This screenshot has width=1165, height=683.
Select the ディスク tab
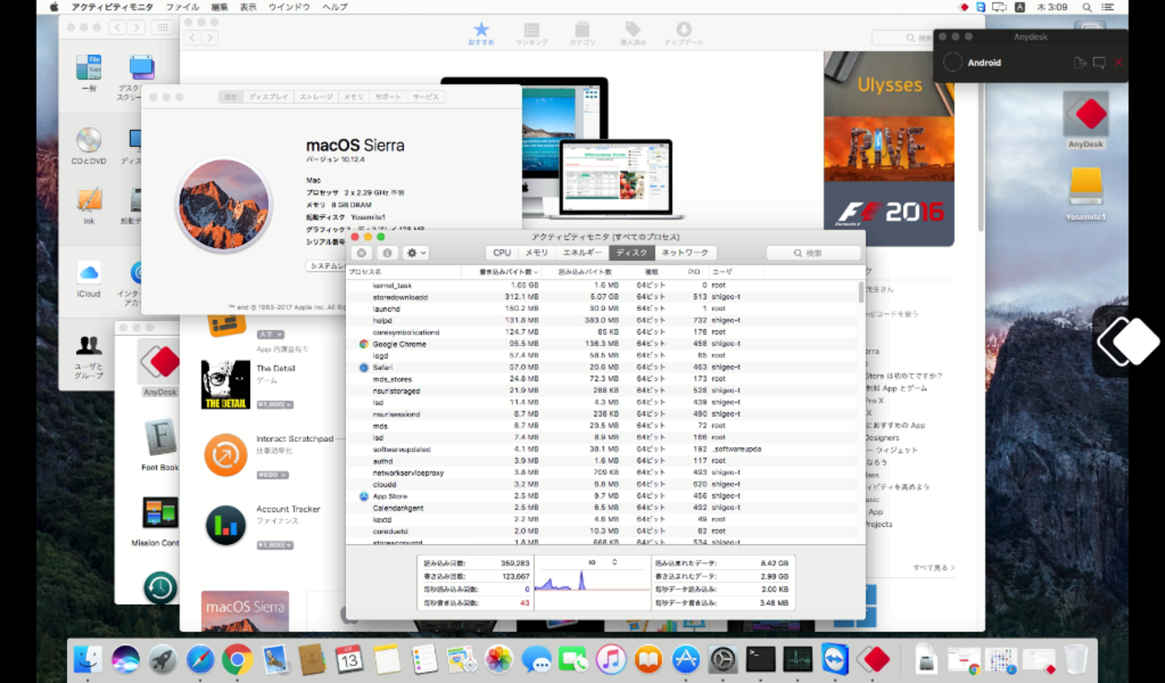pos(632,253)
